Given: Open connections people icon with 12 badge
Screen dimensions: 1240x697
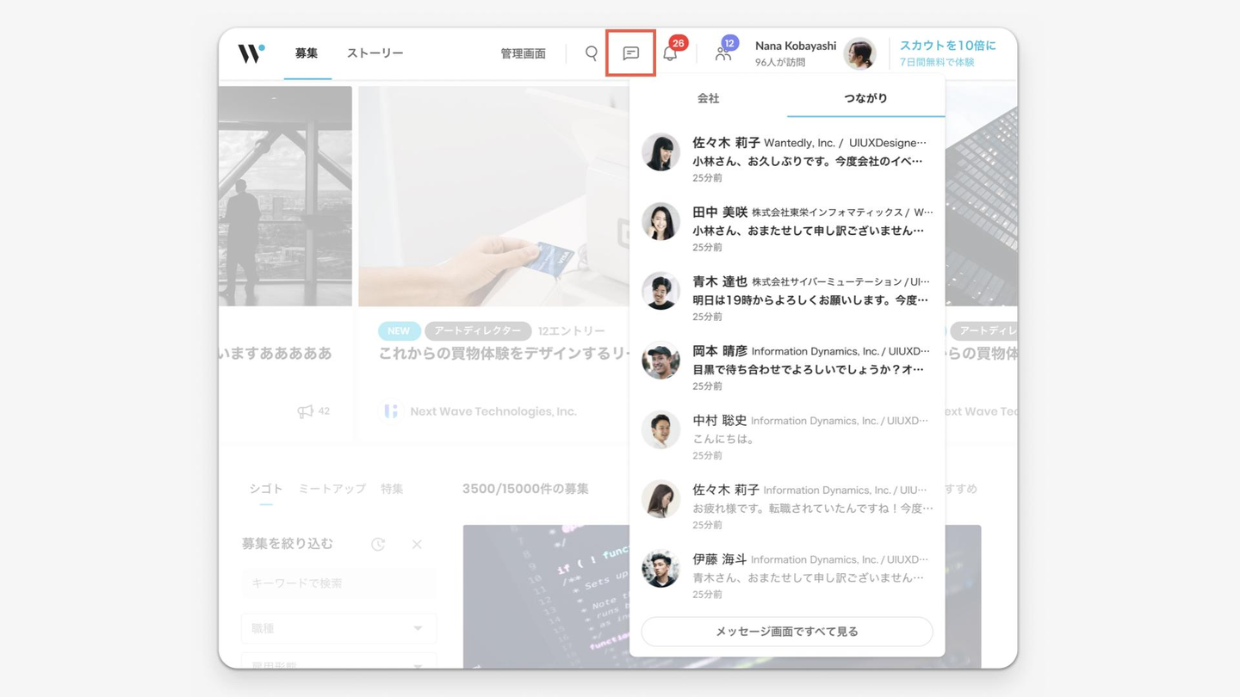Looking at the screenshot, I should click(x=723, y=53).
